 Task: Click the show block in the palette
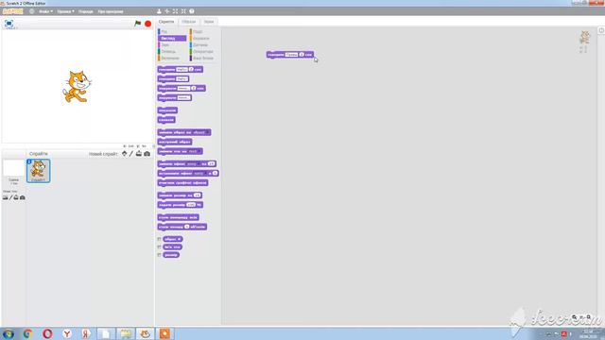(167, 110)
